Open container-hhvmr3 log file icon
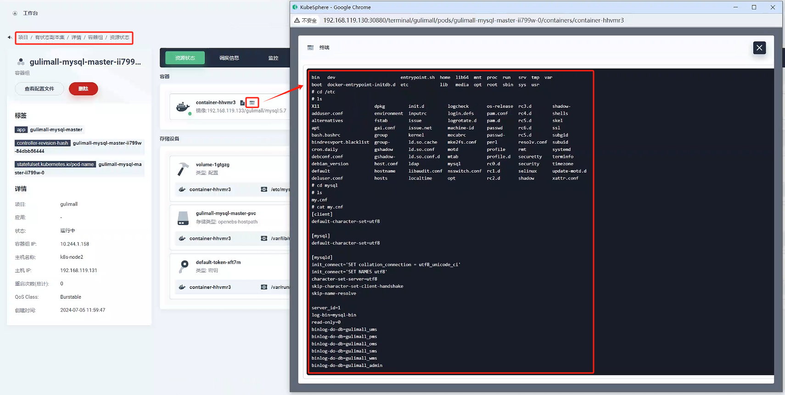 [x=242, y=103]
